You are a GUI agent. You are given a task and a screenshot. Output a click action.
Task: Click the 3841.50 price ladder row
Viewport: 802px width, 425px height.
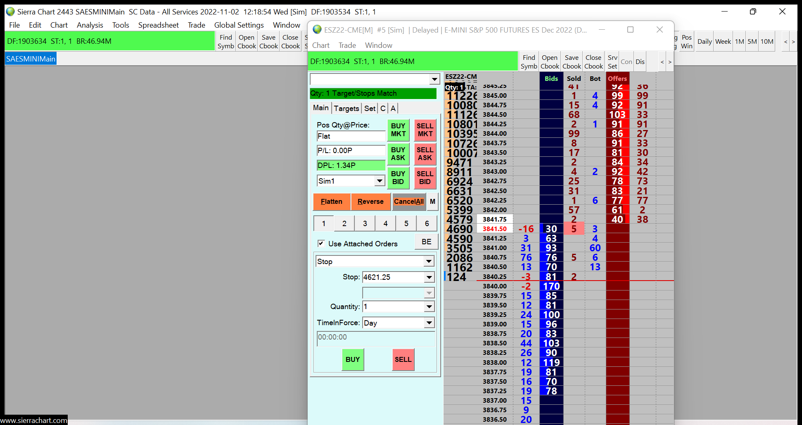[x=494, y=229]
